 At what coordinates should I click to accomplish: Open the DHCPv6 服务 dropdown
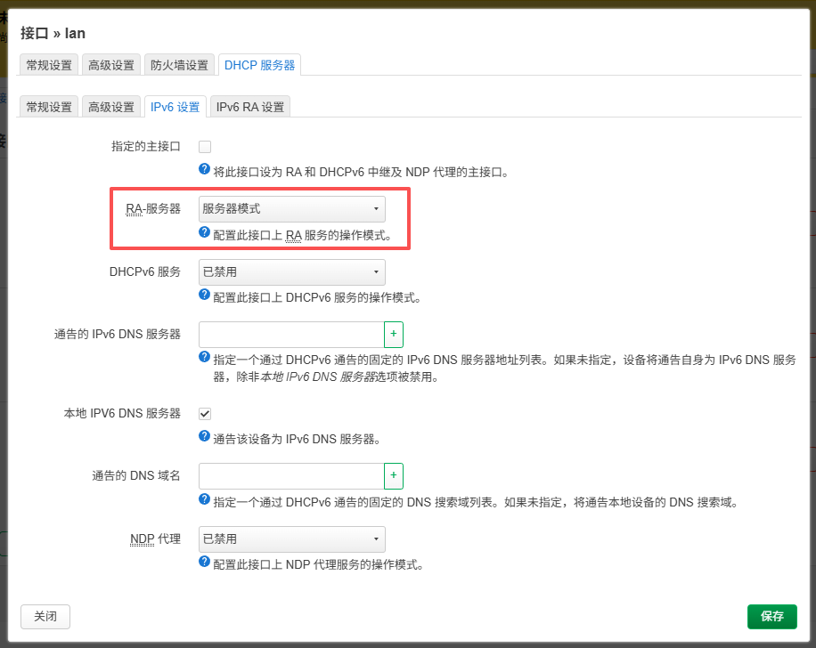point(291,271)
